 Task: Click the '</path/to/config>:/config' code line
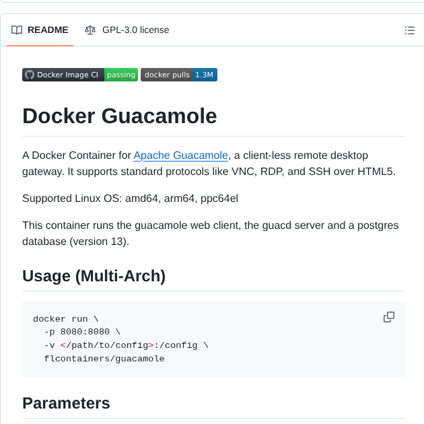[x=126, y=345]
